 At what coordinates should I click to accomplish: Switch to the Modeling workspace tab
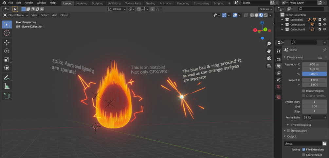click(x=82, y=3)
